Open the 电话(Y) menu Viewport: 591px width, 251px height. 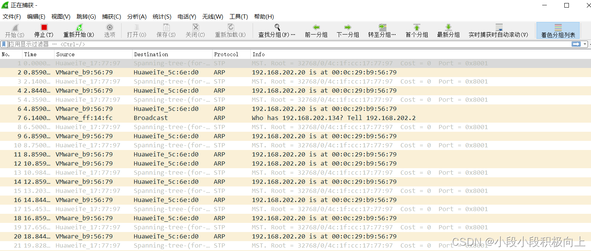pos(187,17)
